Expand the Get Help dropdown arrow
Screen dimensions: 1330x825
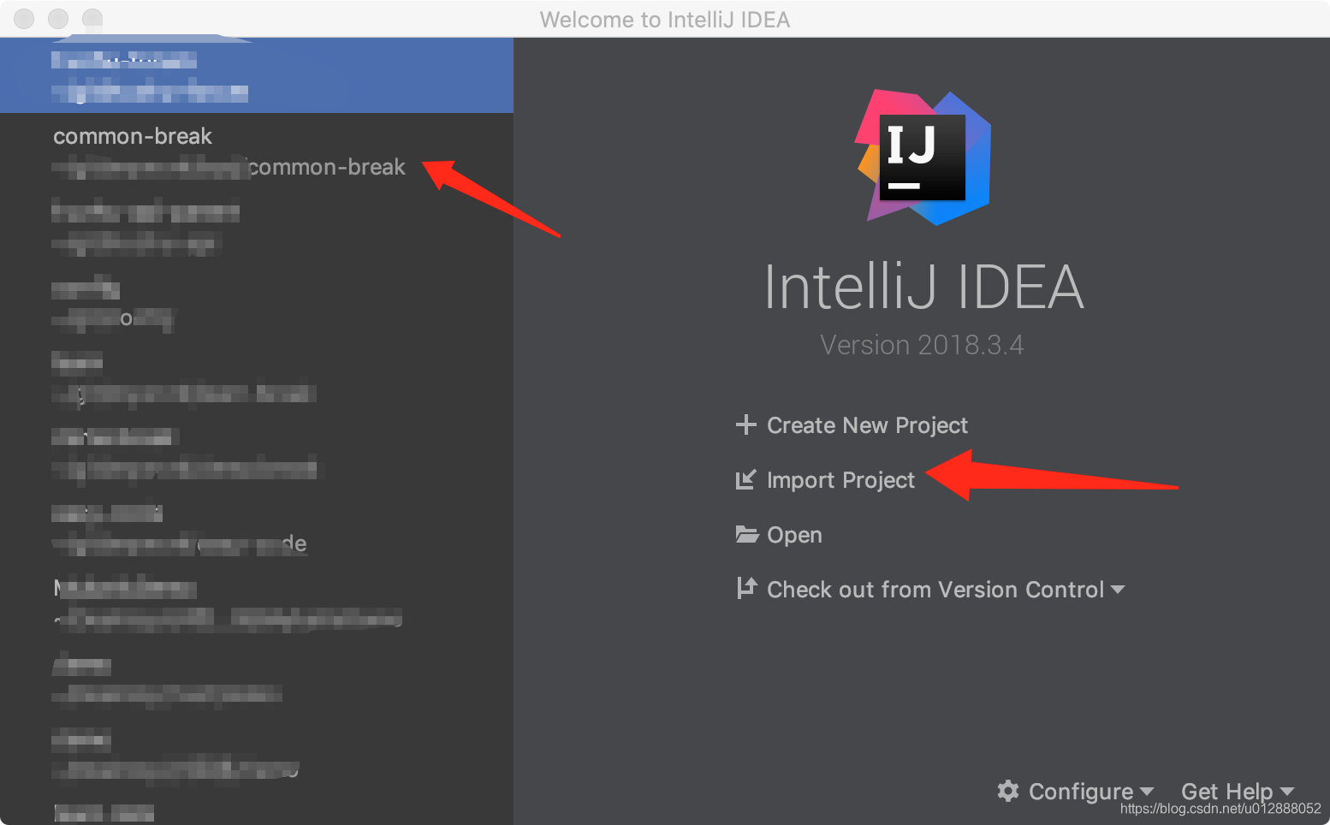click(x=1286, y=792)
